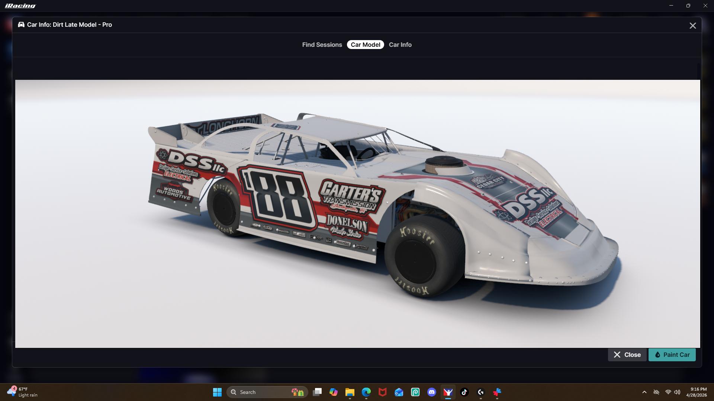Open the teal square taskbar app icon
Image resolution: width=714 pixels, height=401 pixels.
coord(415,392)
